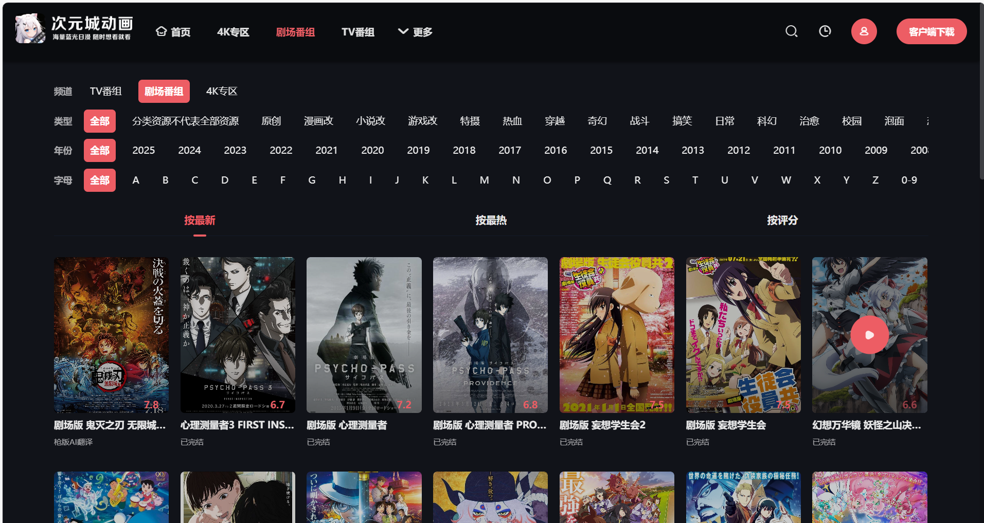The height and width of the screenshot is (523, 984).
Task: Switch to the 按最新 sort tab
Action: click(200, 220)
